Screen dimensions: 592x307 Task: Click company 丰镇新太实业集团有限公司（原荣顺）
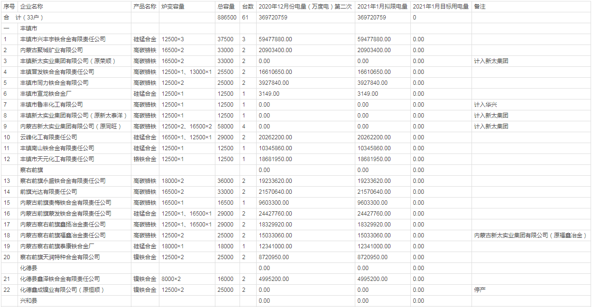(68, 61)
